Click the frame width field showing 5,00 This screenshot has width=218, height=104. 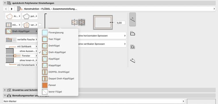[x=120, y=23]
